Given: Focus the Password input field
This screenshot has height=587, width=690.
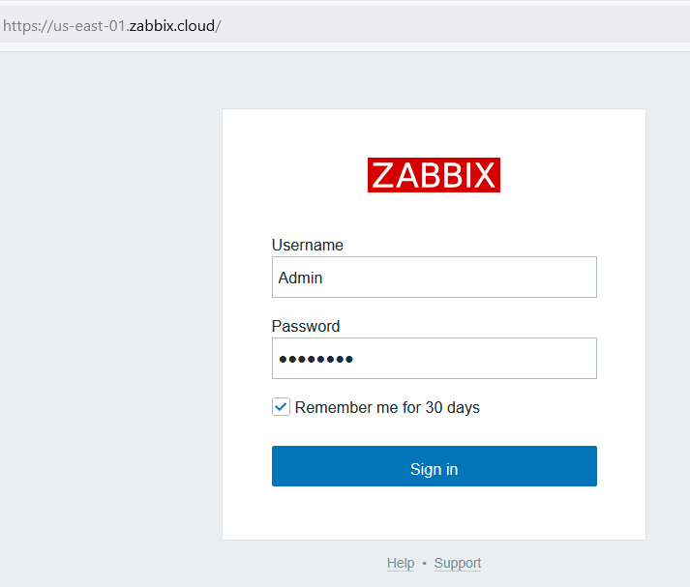Looking at the screenshot, I should point(434,359).
